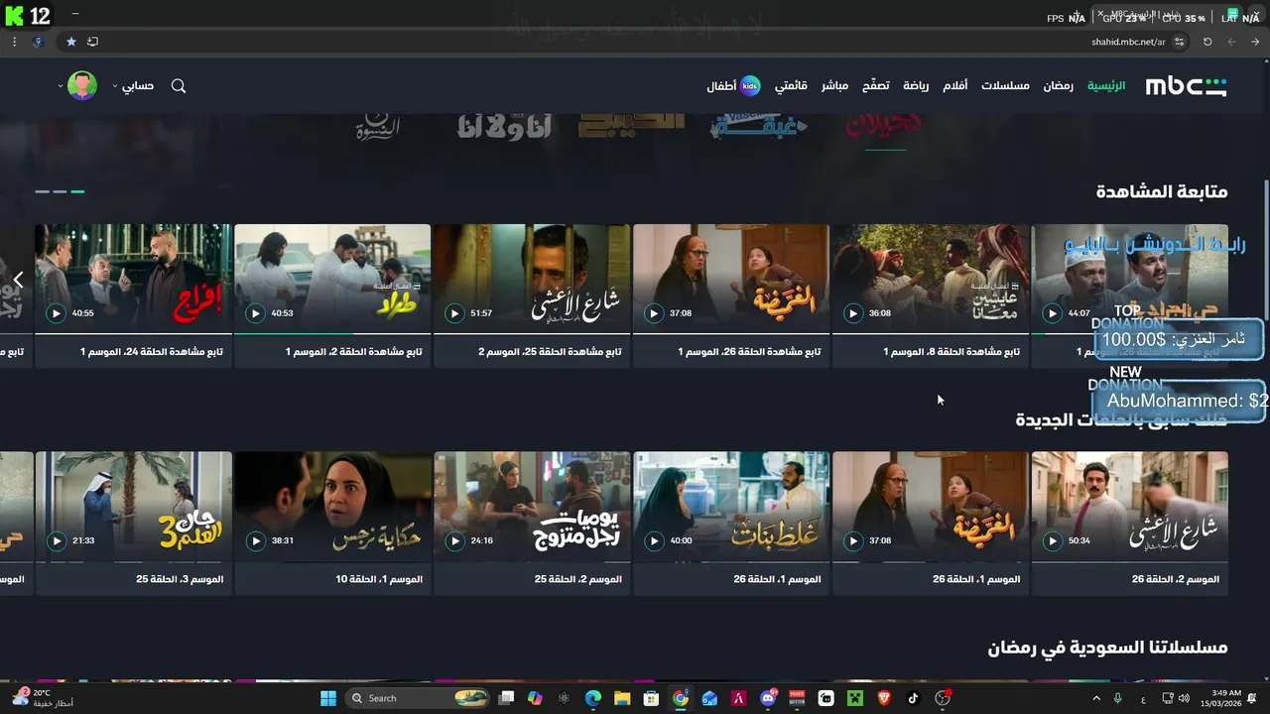View site information icon in address bar
The height and width of the screenshot is (714, 1270).
click(x=1179, y=42)
